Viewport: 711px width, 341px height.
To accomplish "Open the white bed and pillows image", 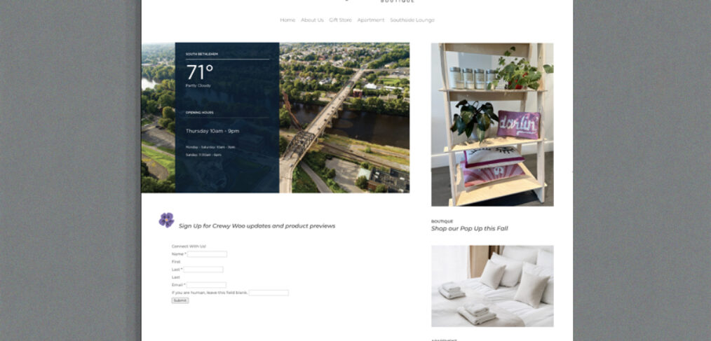I will pos(492,286).
